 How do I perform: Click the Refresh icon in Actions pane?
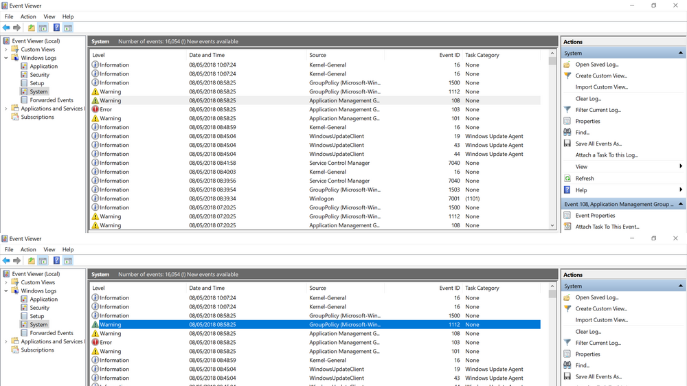click(x=567, y=179)
